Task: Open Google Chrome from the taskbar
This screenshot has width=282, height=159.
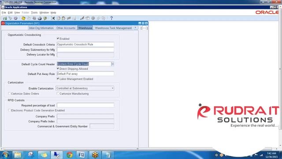Action: tap(70, 155)
